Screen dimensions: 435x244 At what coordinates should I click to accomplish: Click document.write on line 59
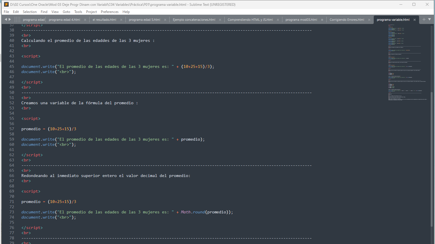click(x=38, y=139)
